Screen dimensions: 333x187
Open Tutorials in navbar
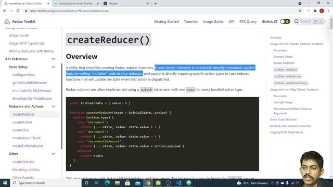[191, 21]
